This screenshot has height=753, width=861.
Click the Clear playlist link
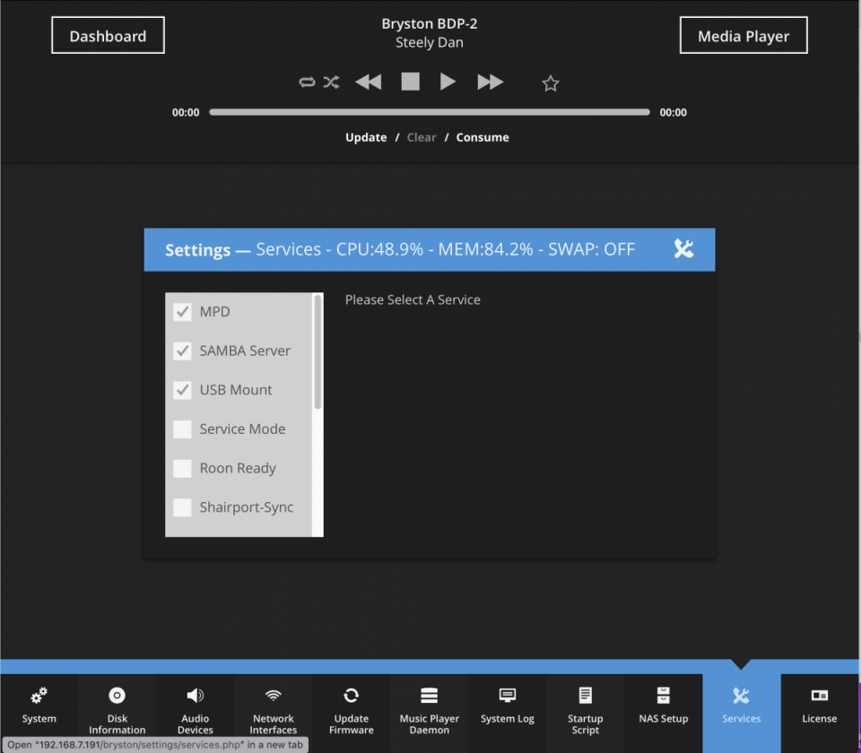click(422, 137)
